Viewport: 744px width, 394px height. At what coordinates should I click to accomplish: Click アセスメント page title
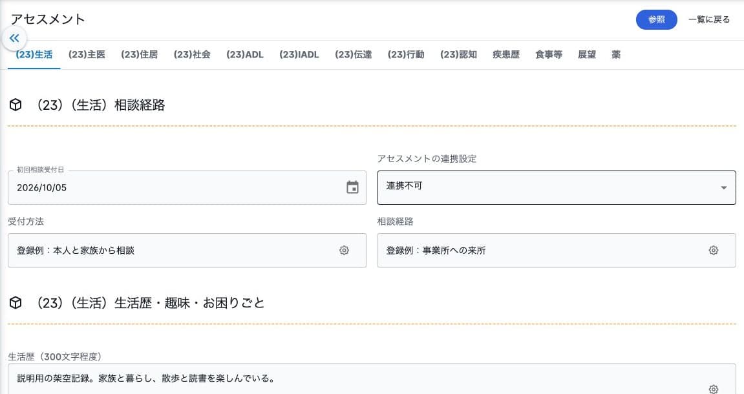click(x=48, y=19)
